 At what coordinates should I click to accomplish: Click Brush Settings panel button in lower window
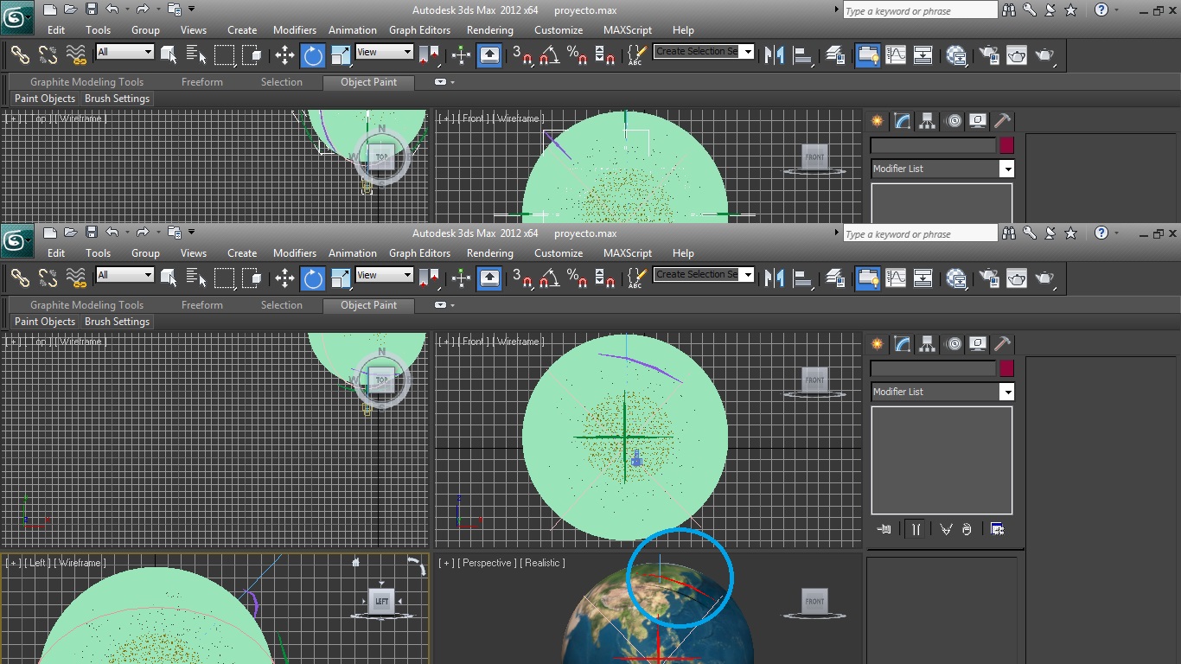coord(117,322)
